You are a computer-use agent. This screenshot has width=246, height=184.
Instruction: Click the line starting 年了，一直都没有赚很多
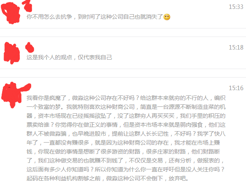[x=123, y=143]
